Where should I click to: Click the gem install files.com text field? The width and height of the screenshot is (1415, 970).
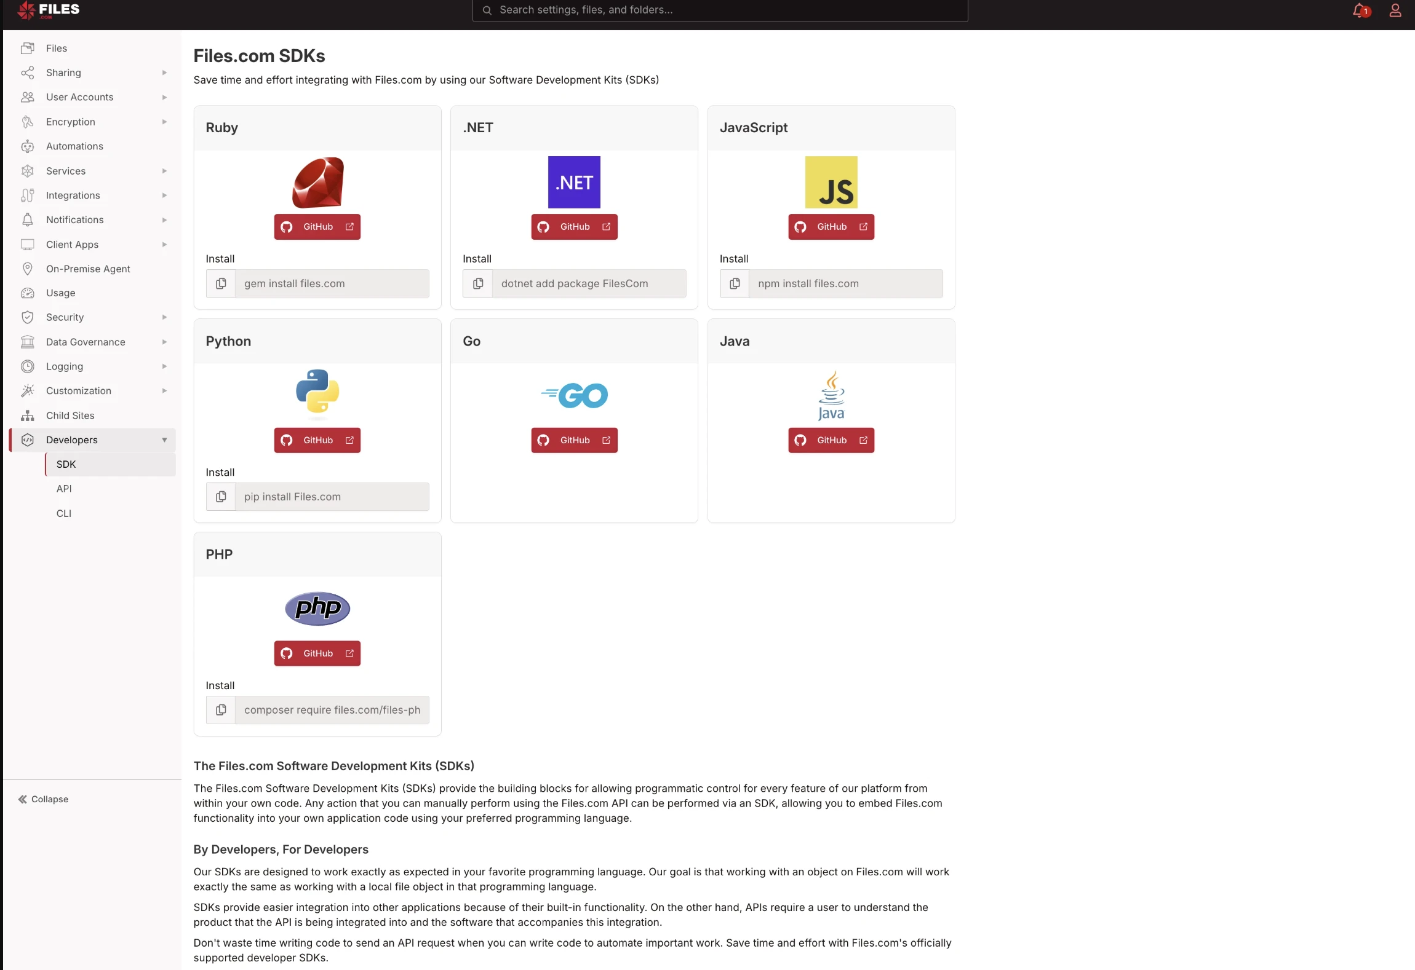332,283
